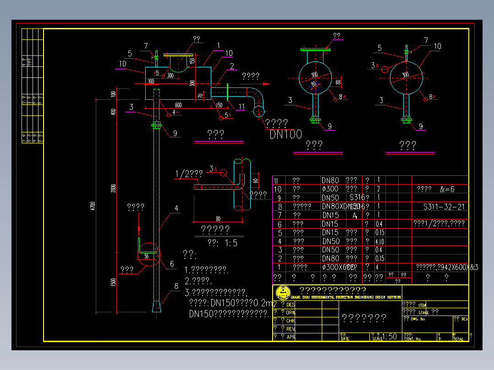Click the 2800 vertical dimension text
494x370 pixels.
114,188
